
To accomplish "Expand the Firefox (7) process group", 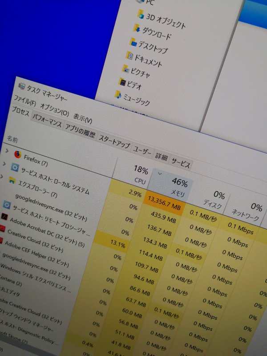I will pos(7,151).
